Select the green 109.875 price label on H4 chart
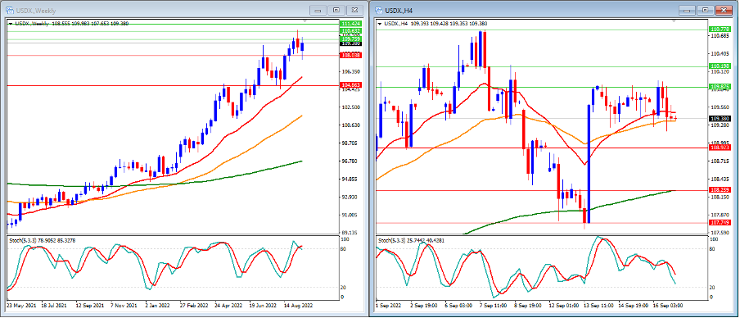 720,87
